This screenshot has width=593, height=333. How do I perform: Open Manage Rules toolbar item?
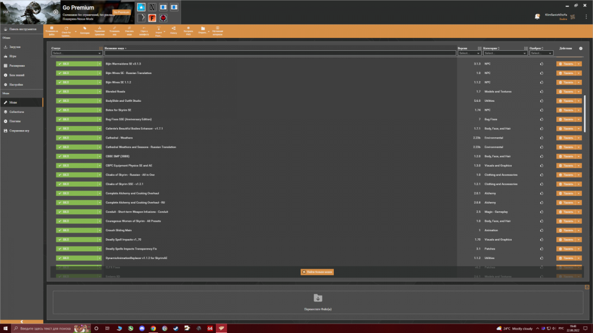(100, 31)
